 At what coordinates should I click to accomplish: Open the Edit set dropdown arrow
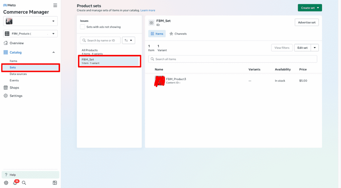pyautogui.click(x=315, y=48)
